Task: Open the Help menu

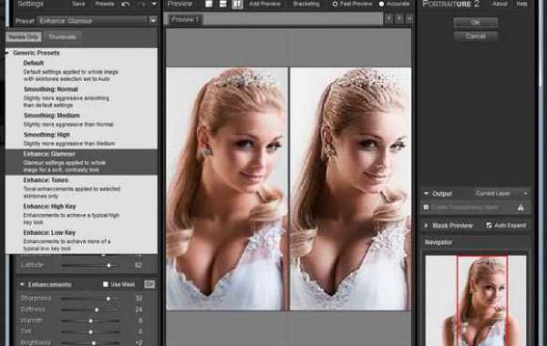Action: pos(521,4)
